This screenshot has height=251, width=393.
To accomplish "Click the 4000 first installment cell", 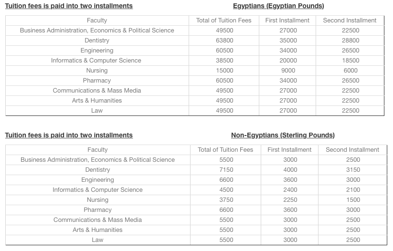I will click(290, 170).
